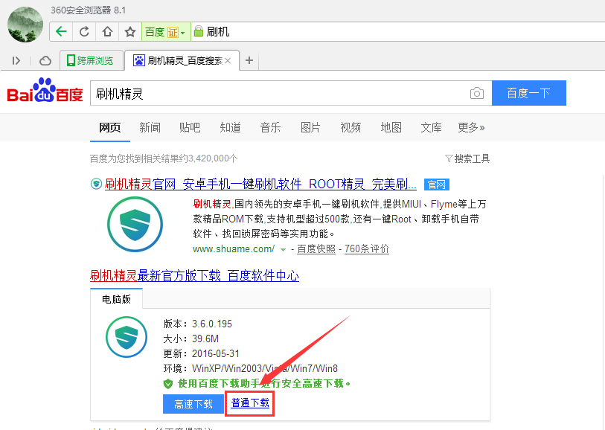The width and height of the screenshot is (605, 430).
Task: Expand dropdown arrow after www.shuame.com/
Action: click(x=283, y=250)
